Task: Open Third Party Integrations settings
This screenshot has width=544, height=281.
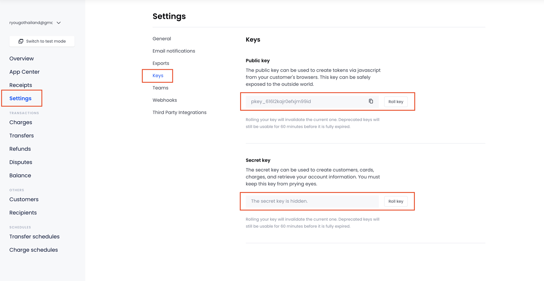Action: coord(180,113)
